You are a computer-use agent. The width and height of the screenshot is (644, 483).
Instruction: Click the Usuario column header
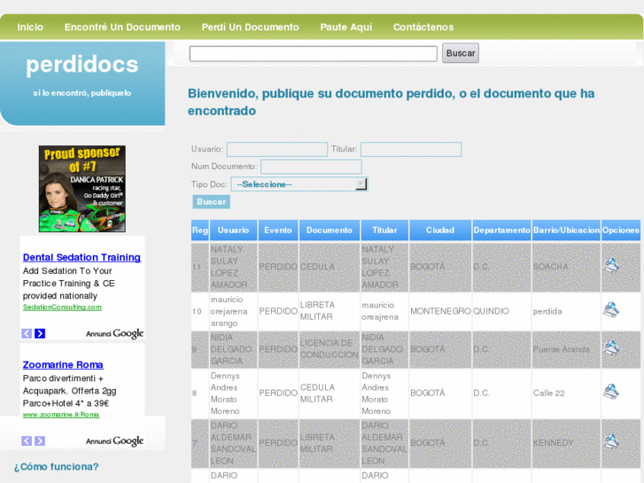pos(233,230)
